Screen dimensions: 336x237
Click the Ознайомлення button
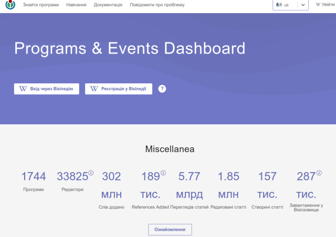(x=170, y=230)
